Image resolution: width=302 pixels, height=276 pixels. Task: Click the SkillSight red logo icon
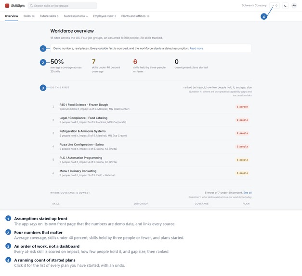pyautogui.click(x=7, y=6)
